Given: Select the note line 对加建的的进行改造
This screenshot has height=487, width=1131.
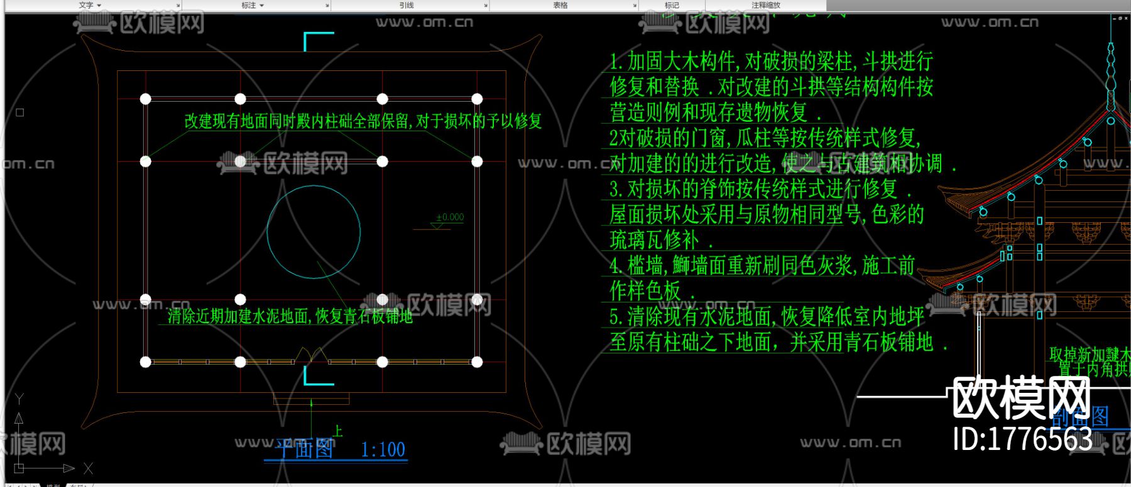Looking at the screenshot, I should 782,163.
